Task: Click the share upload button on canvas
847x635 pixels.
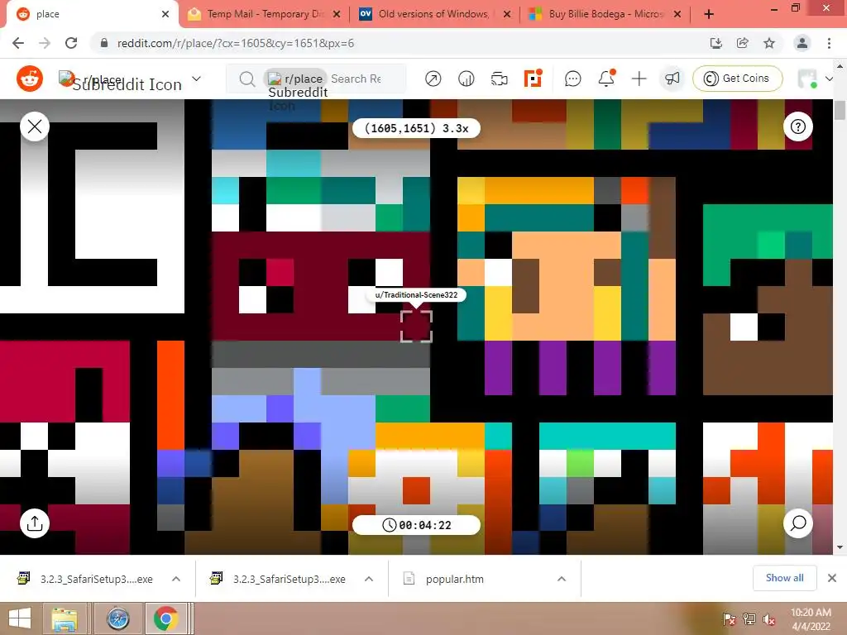Action: [x=35, y=523]
